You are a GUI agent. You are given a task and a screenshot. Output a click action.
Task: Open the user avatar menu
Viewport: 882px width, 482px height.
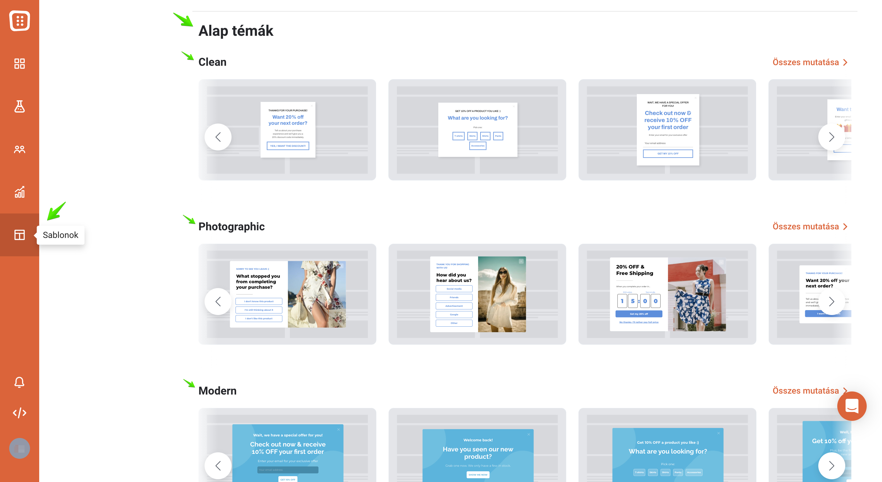[20, 448]
